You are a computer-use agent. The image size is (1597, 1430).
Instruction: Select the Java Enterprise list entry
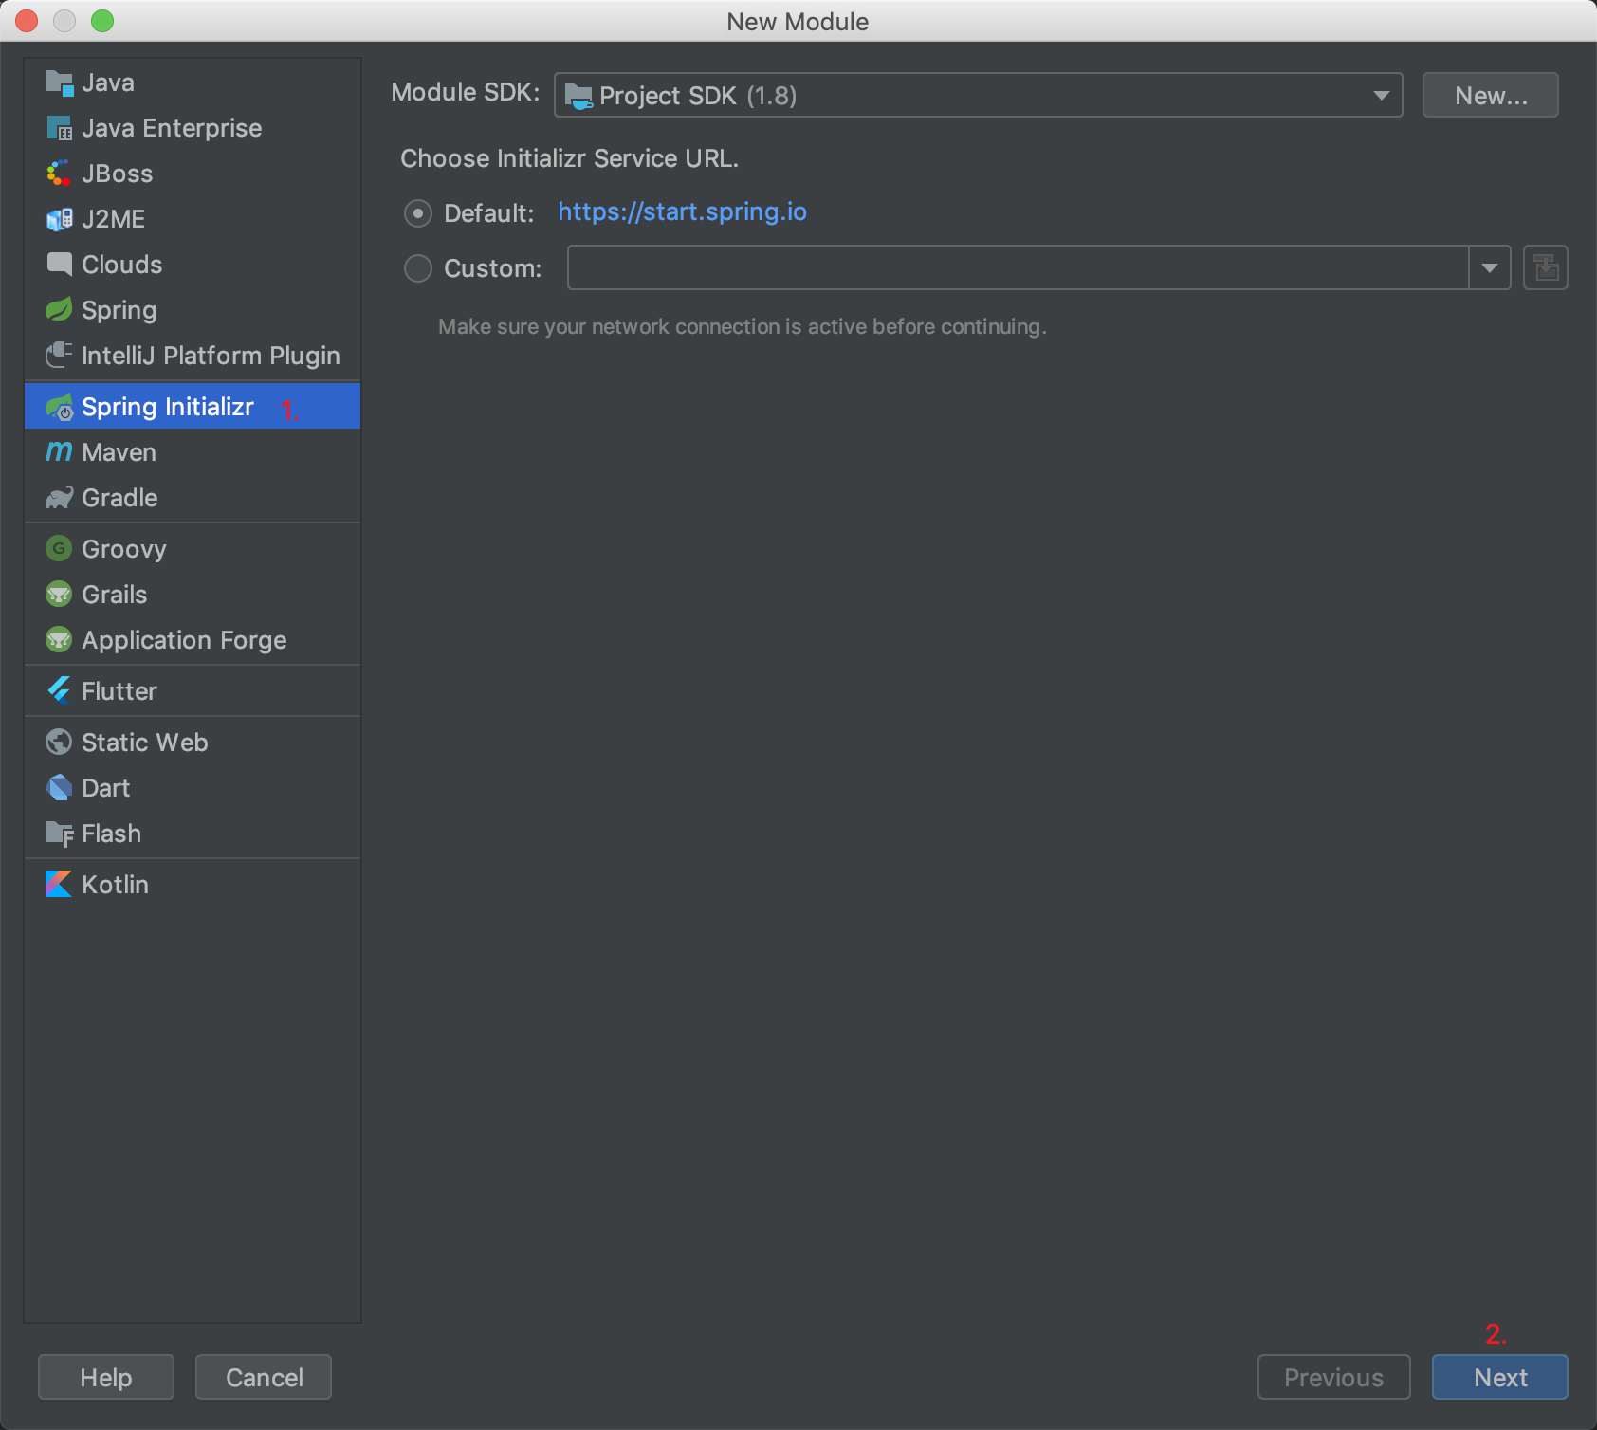tap(193, 128)
